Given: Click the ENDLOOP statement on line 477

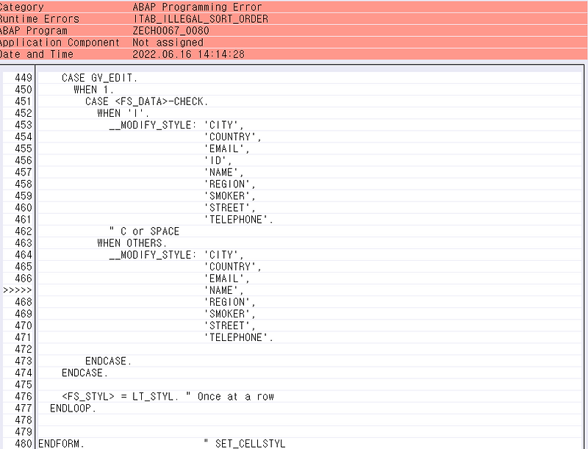Looking at the screenshot, I should pos(70,408).
